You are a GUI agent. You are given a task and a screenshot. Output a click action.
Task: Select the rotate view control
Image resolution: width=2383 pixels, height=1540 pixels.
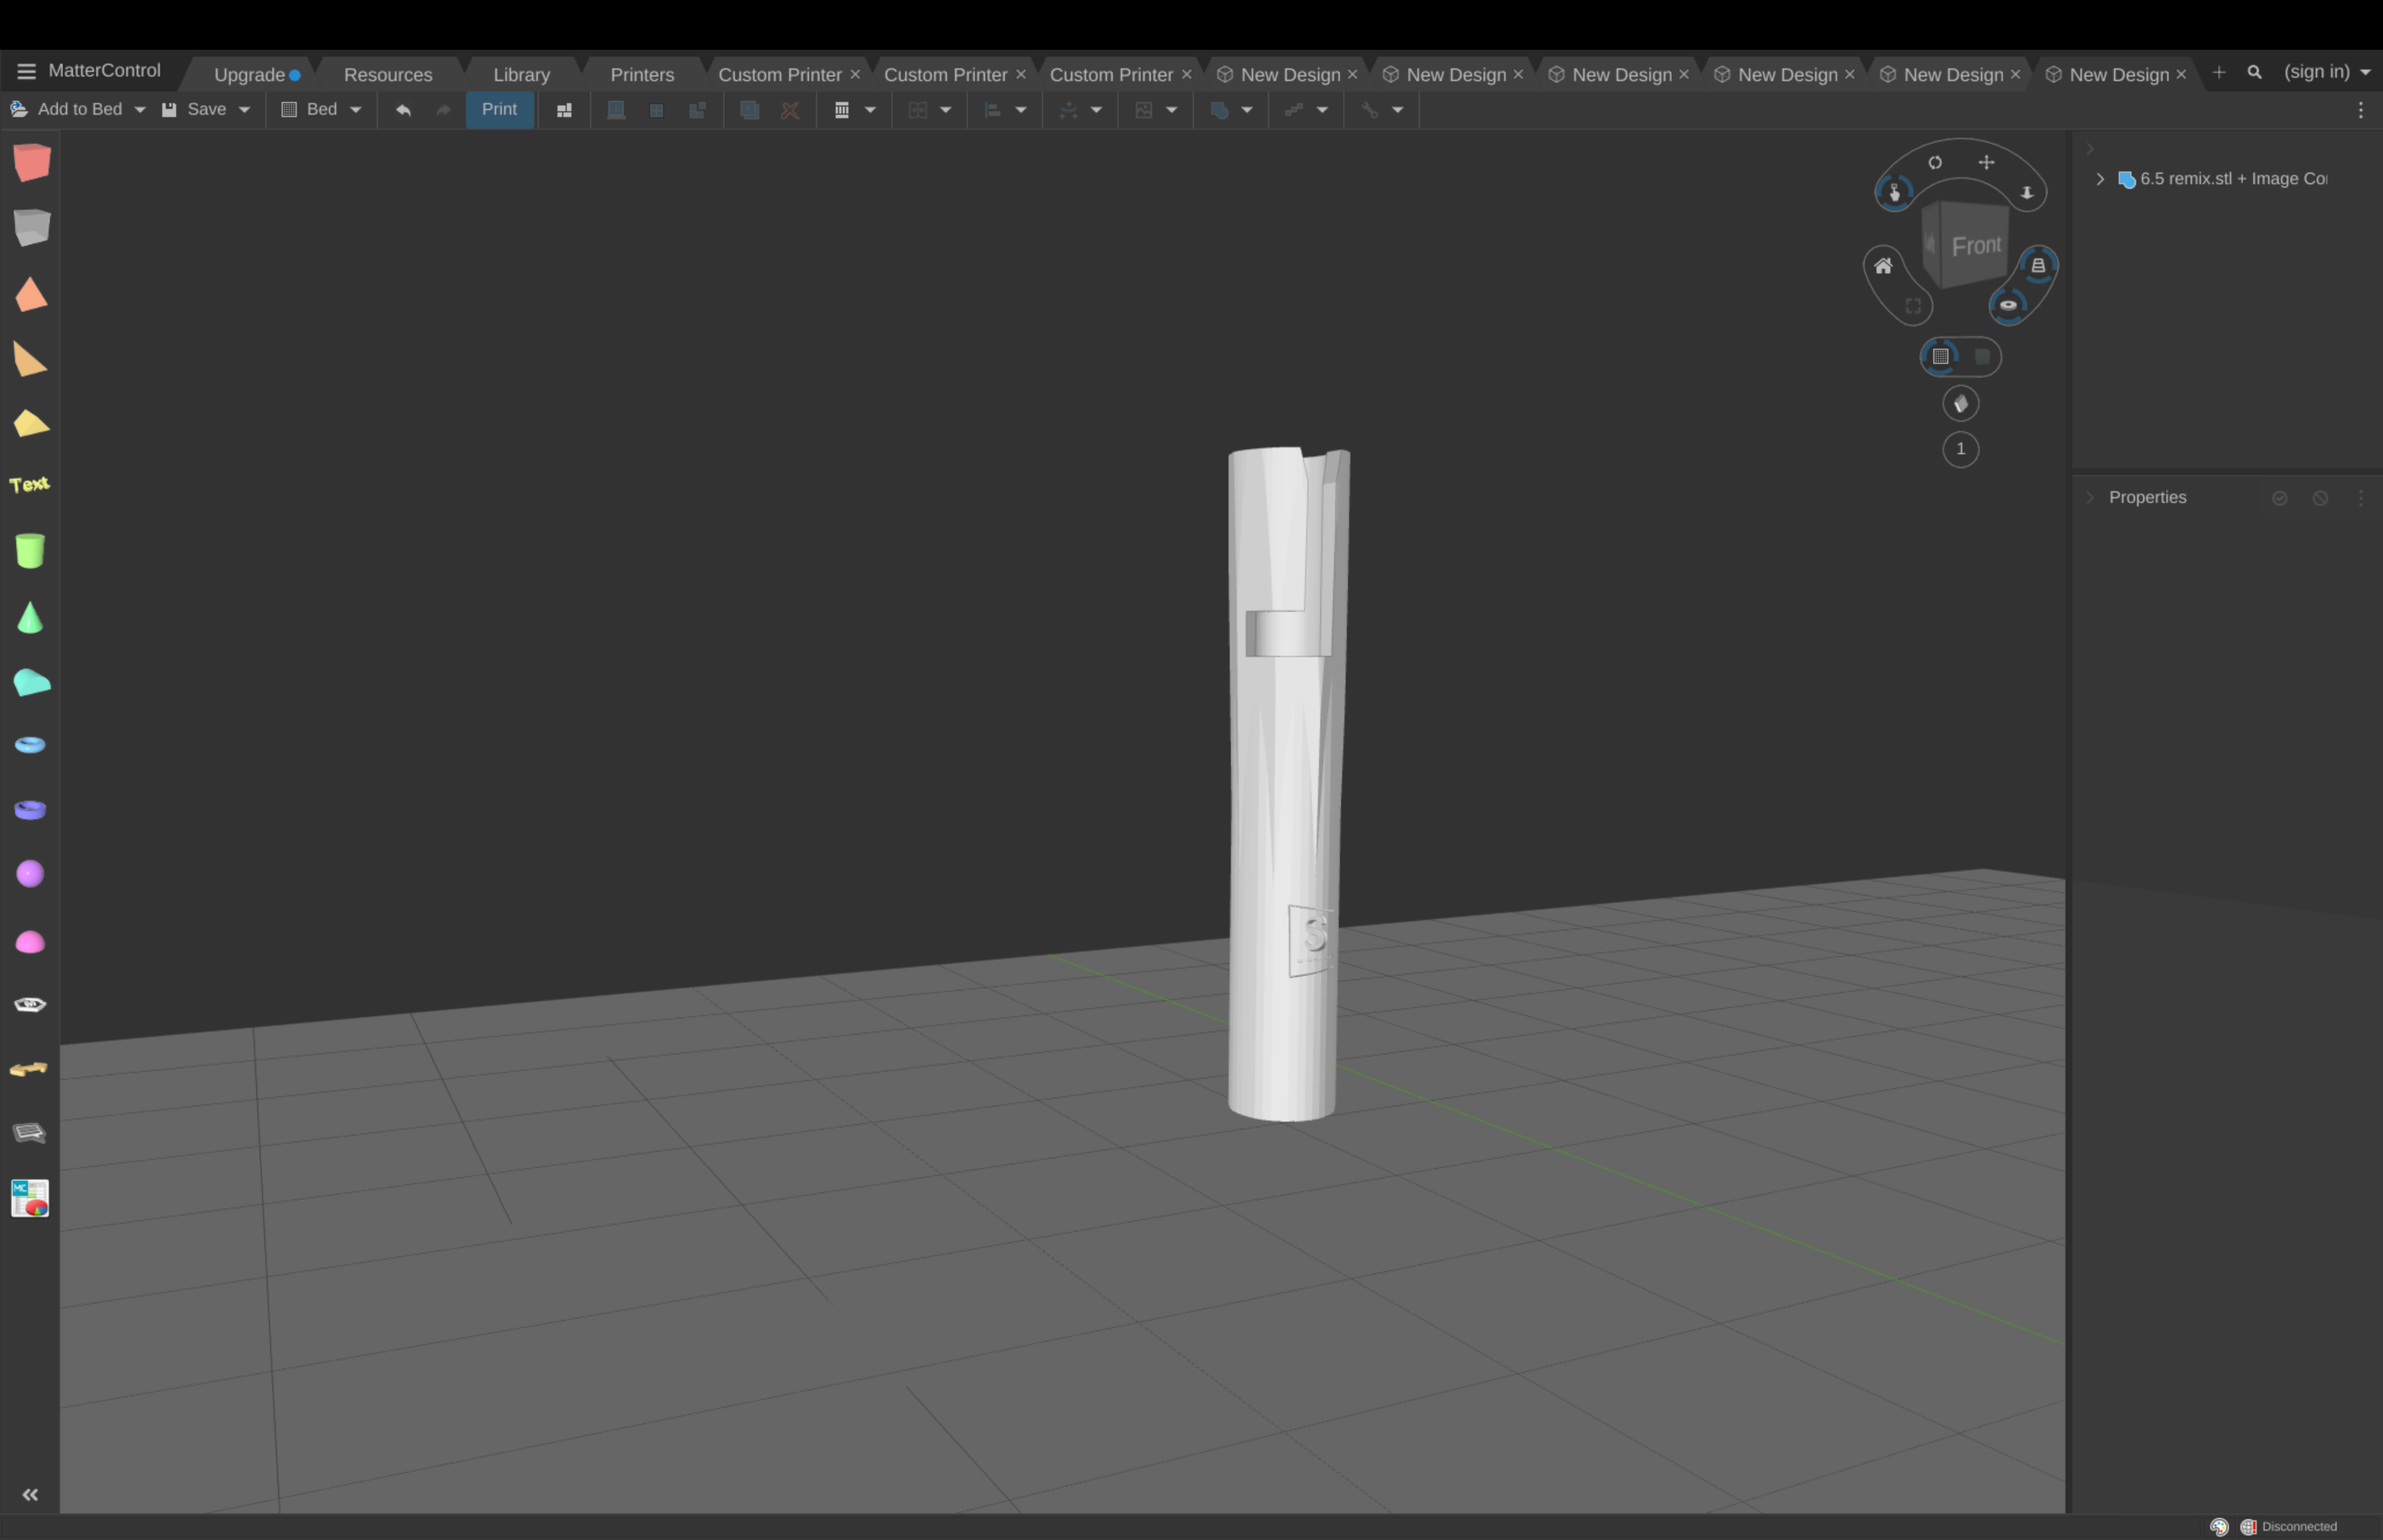pyautogui.click(x=1935, y=162)
